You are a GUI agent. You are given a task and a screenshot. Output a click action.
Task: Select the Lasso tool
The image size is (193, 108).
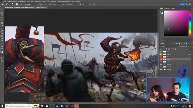pyautogui.click(x=2, y=18)
